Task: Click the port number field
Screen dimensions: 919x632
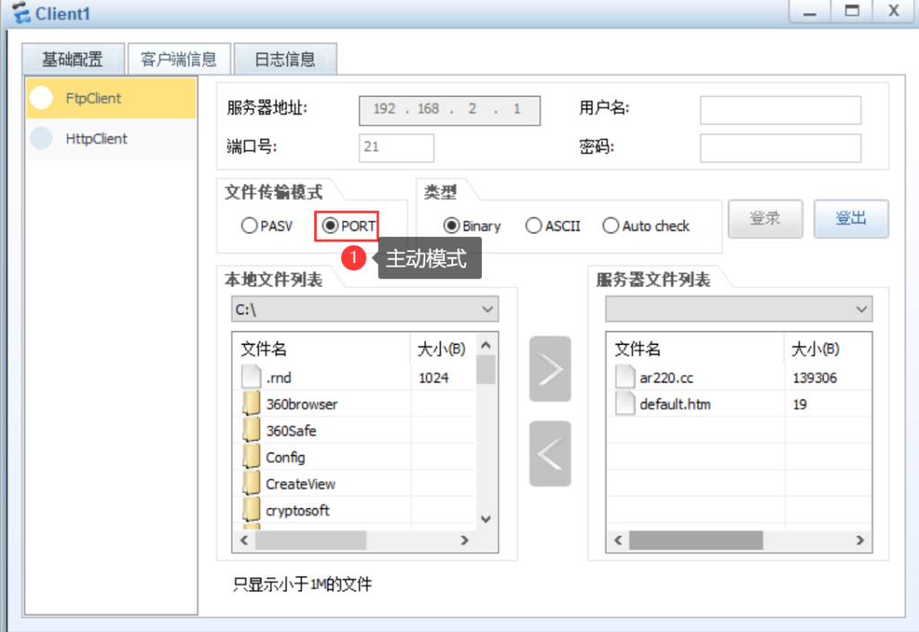Action: point(396,147)
